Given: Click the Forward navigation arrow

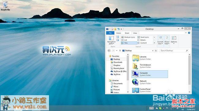Looking at the screenshot, I should 113,50.
